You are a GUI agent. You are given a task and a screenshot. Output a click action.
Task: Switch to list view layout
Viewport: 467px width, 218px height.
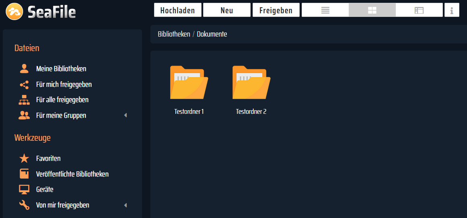tap(325, 10)
